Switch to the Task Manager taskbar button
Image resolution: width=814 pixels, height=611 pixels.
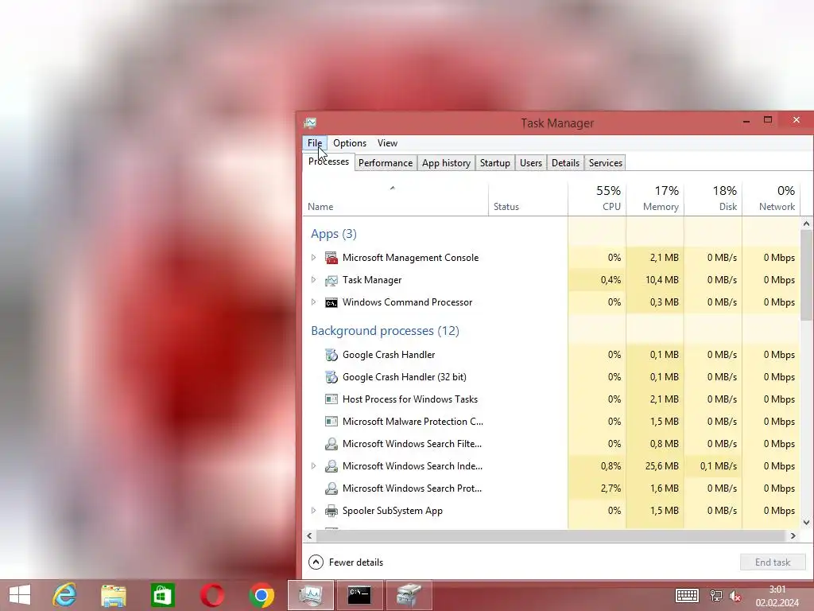point(311,595)
